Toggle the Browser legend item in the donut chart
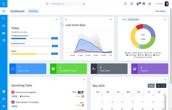172x110 pixels. click(x=157, y=53)
